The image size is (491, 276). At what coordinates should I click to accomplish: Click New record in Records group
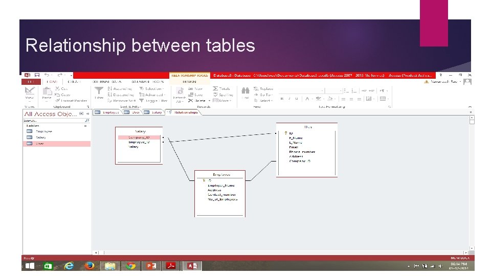(x=195, y=89)
